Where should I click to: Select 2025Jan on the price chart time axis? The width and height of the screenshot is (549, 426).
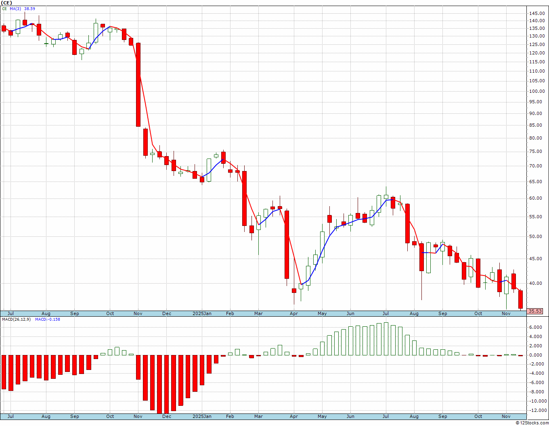coord(202,313)
